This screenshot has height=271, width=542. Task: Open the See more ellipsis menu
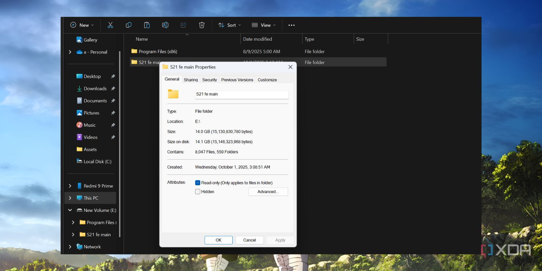[x=291, y=25]
